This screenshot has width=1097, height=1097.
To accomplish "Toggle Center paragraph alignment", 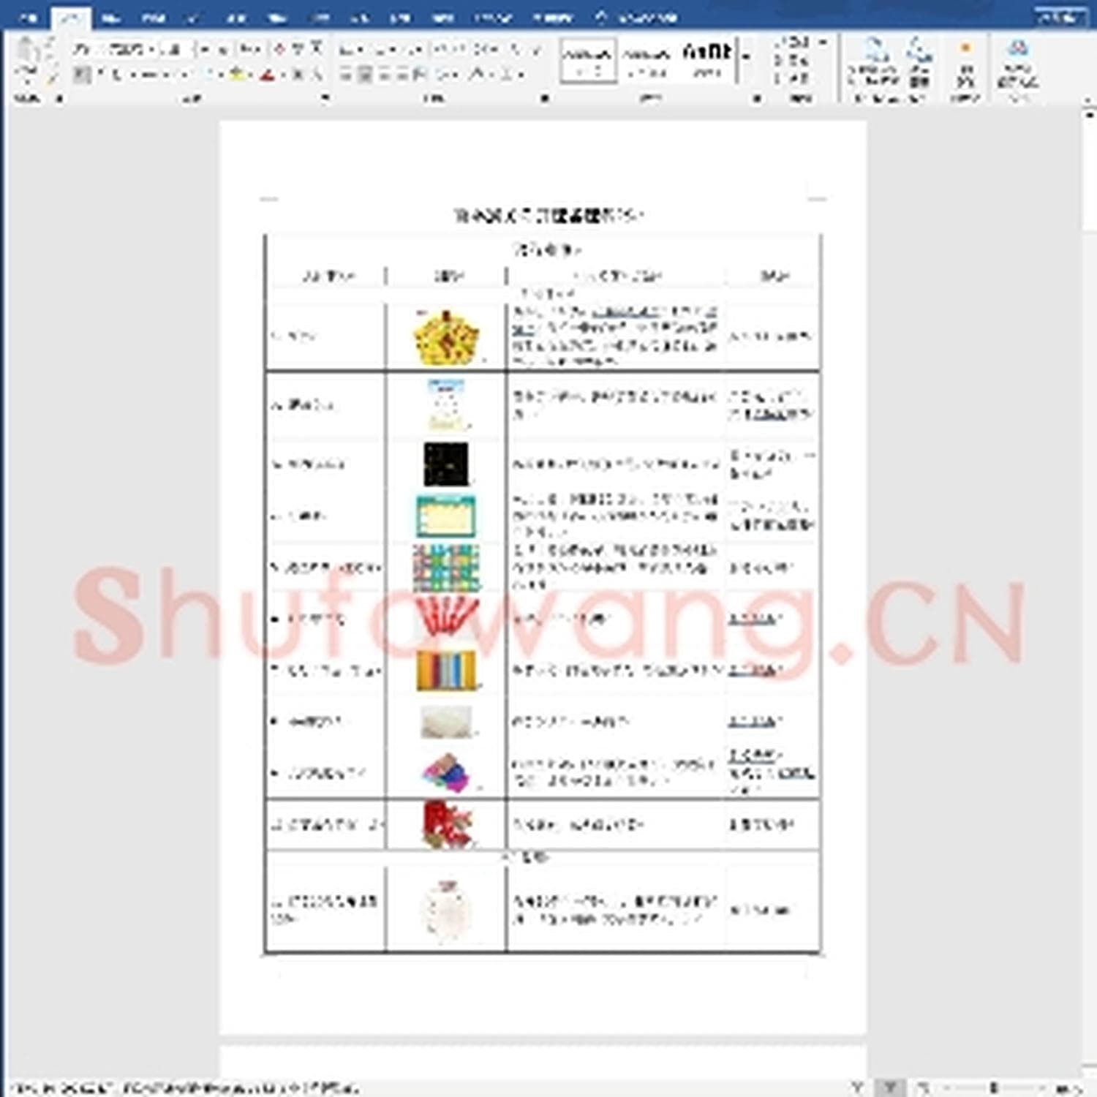I will [364, 74].
